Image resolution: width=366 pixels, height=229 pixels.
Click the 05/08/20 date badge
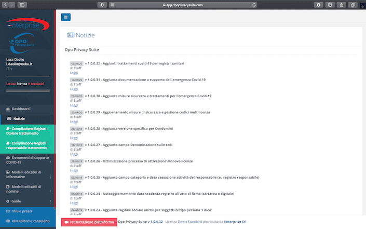tap(76, 63)
